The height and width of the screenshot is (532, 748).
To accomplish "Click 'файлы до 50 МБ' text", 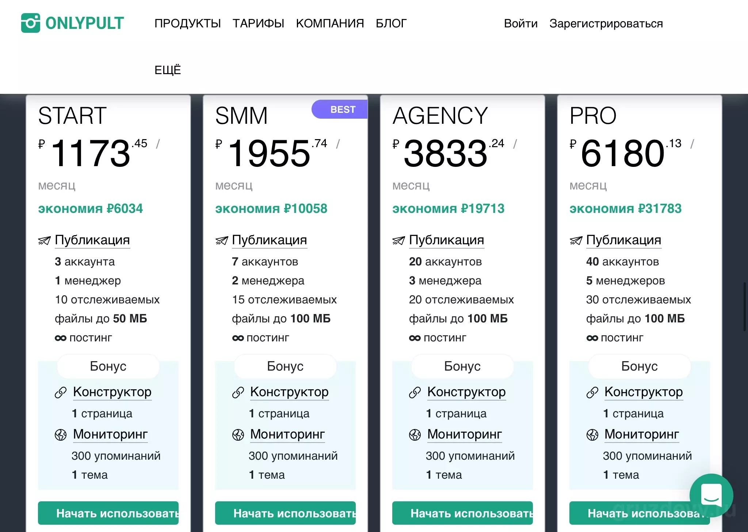I will pos(101,319).
